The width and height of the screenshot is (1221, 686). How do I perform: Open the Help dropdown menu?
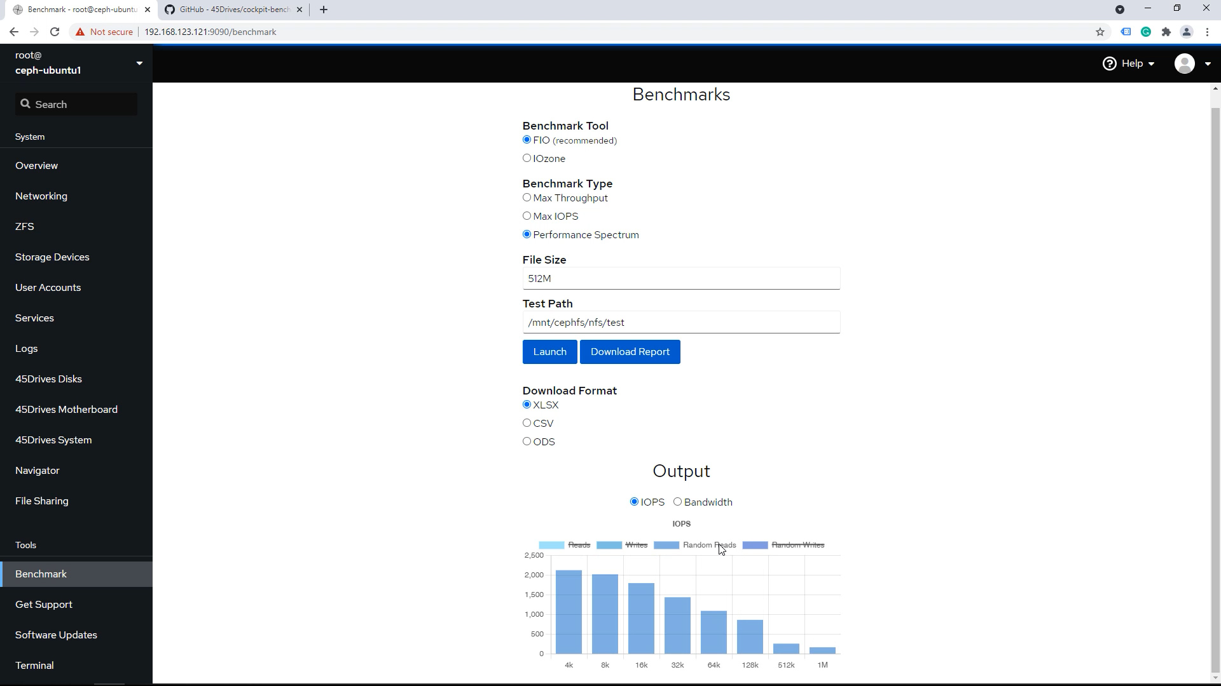pos(1129,64)
